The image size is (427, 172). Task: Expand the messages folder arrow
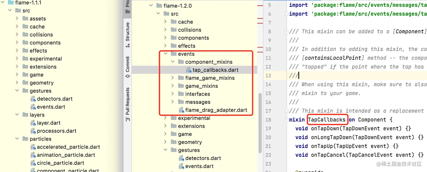173,102
